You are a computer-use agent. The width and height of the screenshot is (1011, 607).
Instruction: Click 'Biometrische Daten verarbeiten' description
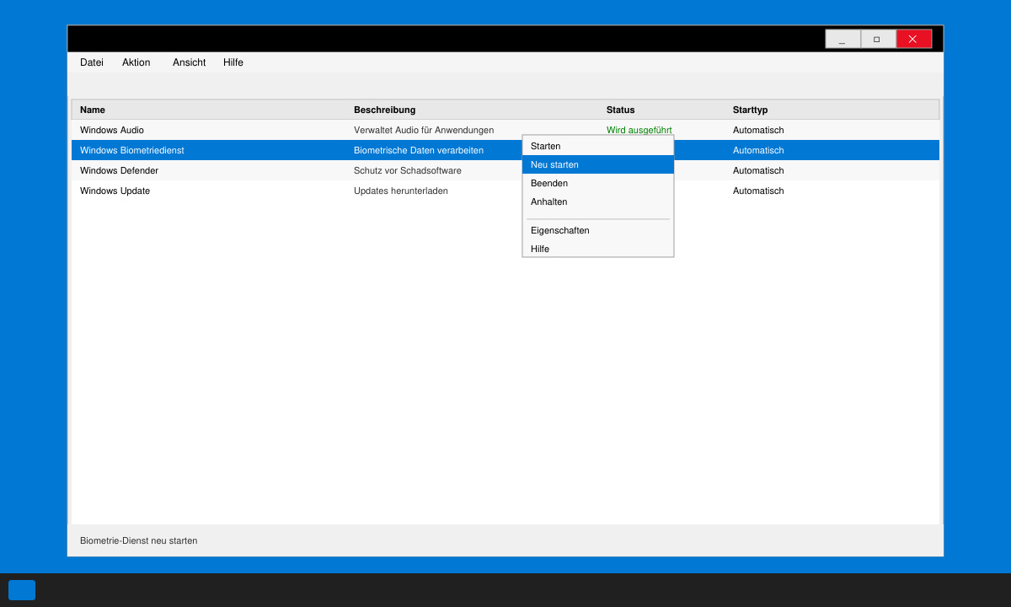coord(419,150)
